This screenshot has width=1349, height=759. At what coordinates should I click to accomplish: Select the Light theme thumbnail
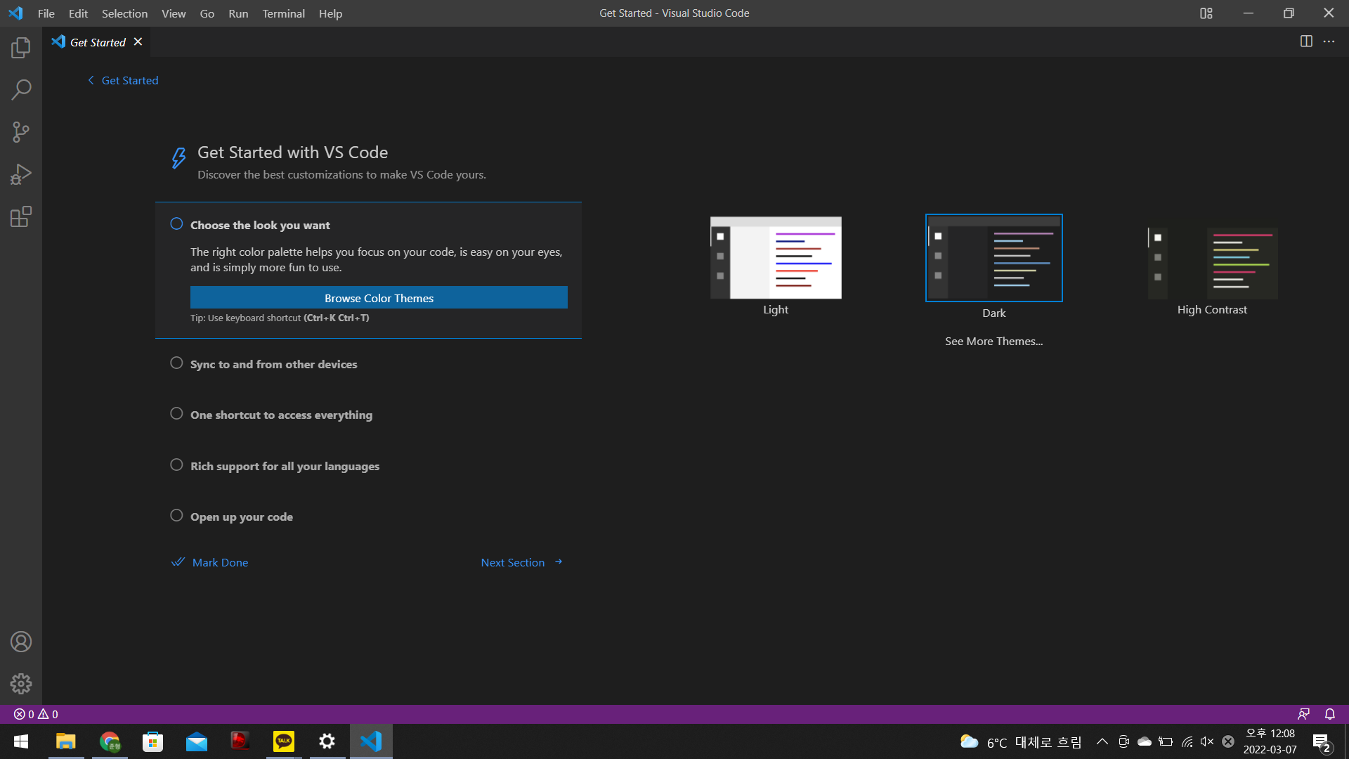pyautogui.click(x=776, y=258)
